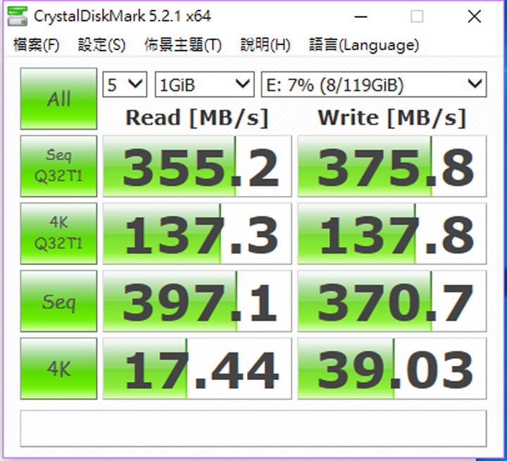Click the 375.8 Seq Q32T1 write result

(392, 166)
